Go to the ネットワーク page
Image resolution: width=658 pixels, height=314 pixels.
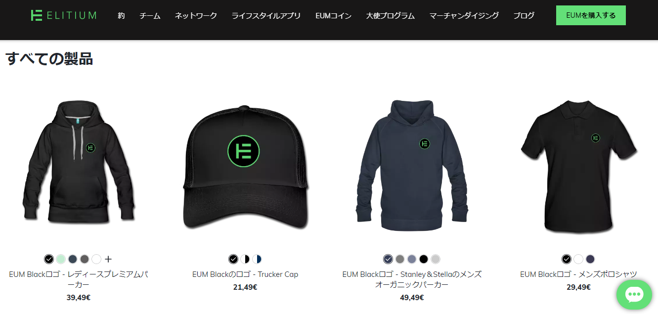click(x=196, y=16)
